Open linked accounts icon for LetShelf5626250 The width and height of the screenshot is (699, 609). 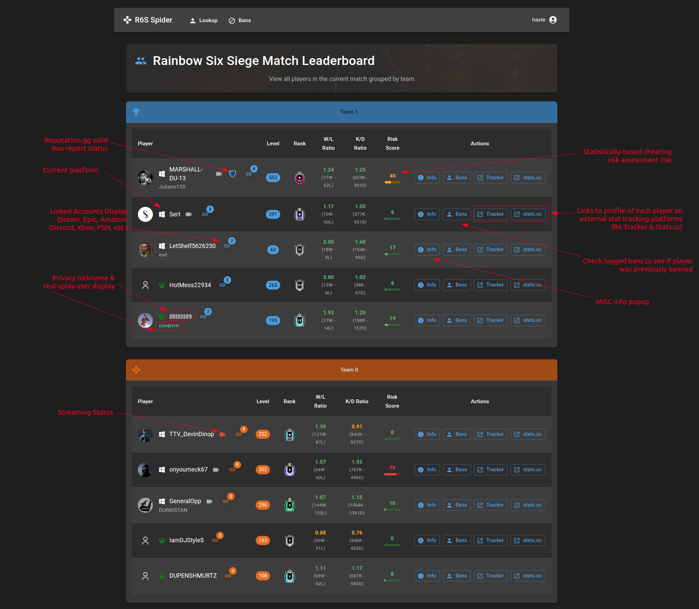[x=227, y=246]
